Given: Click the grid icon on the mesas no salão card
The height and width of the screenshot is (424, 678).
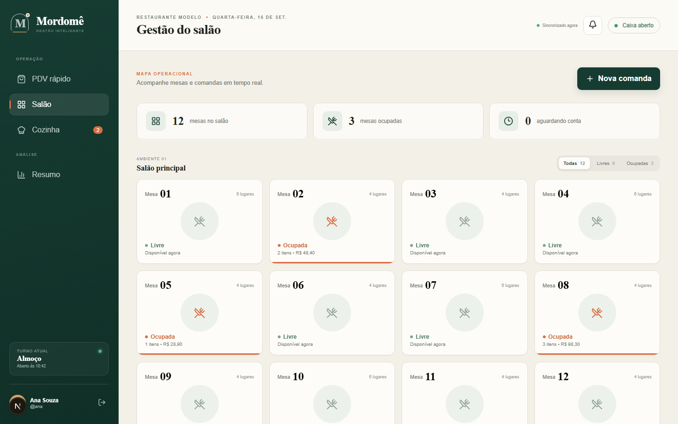Looking at the screenshot, I should (156, 121).
